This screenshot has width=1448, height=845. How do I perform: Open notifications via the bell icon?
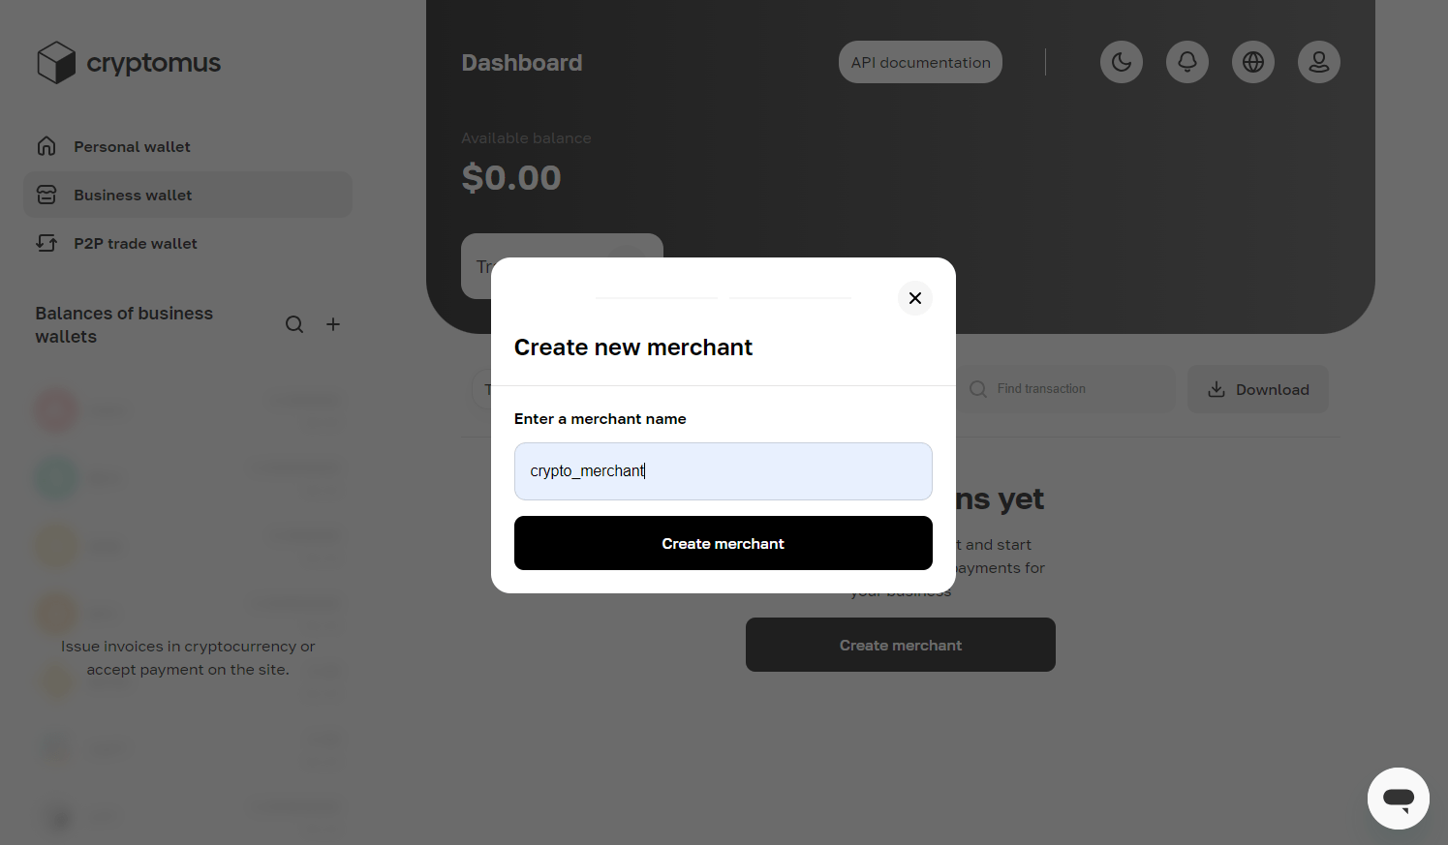(1186, 62)
